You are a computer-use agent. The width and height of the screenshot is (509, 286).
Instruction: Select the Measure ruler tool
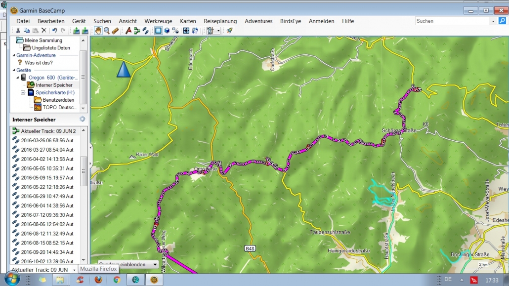tap(115, 31)
